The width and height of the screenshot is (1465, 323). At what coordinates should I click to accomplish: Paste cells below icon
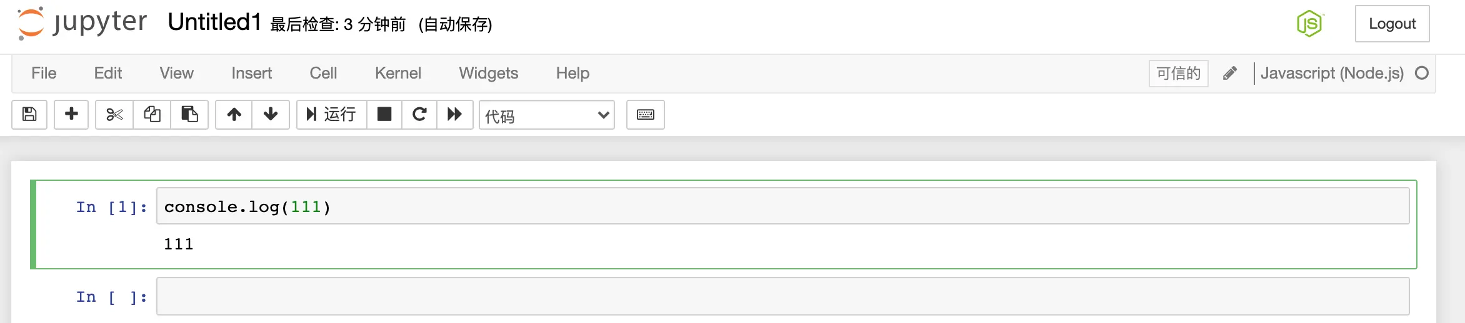189,115
